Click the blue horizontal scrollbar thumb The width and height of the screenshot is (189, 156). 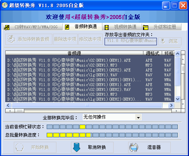[87, 105]
